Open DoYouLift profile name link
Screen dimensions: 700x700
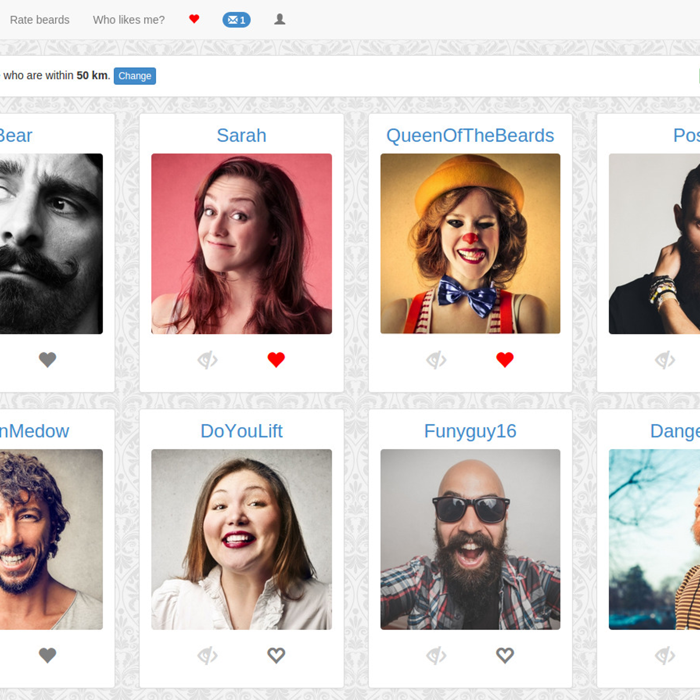(x=241, y=431)
